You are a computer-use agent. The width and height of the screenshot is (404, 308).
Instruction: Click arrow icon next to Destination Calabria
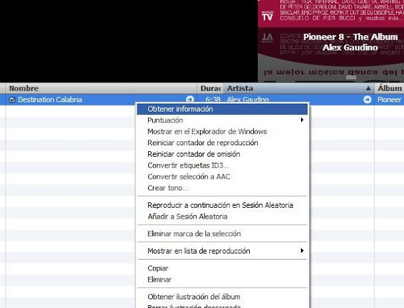pos(190,100)
